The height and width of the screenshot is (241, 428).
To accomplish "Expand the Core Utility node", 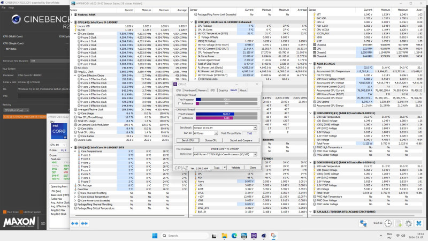I will click(x=75, y=129).
